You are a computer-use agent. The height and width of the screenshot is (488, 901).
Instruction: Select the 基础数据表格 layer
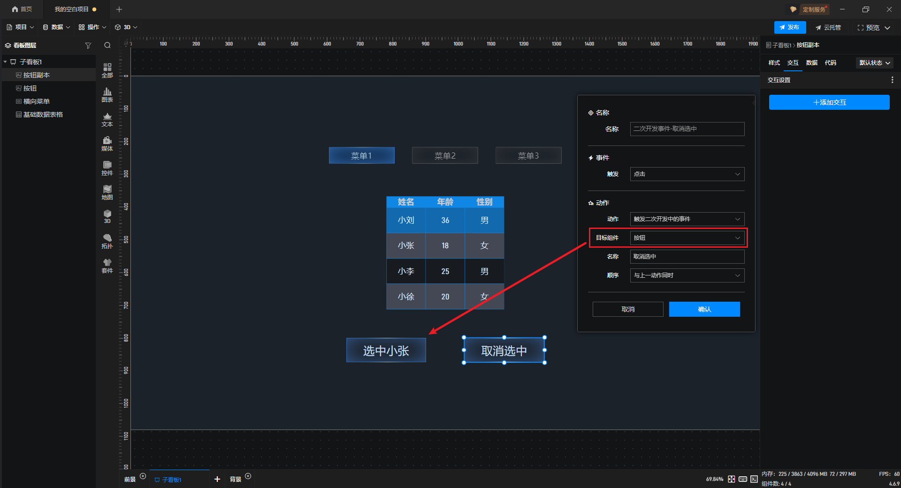tap(43, 114)
